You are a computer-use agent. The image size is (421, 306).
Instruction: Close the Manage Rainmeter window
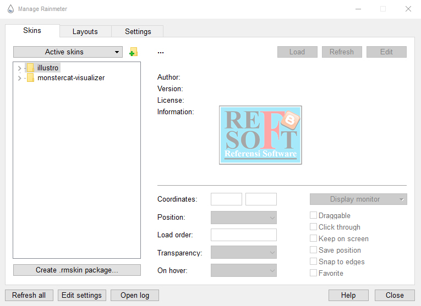(408, 9)
